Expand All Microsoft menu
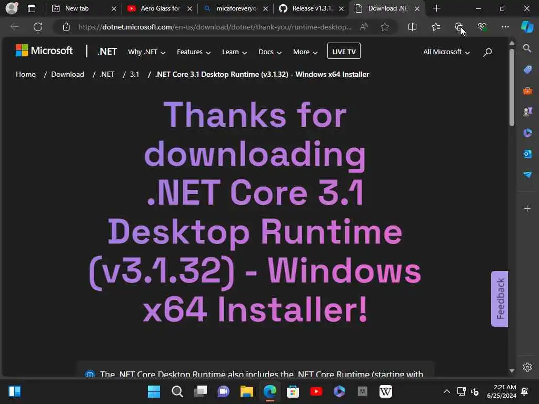This screenshot has height=404, width=539. (446, 52)
